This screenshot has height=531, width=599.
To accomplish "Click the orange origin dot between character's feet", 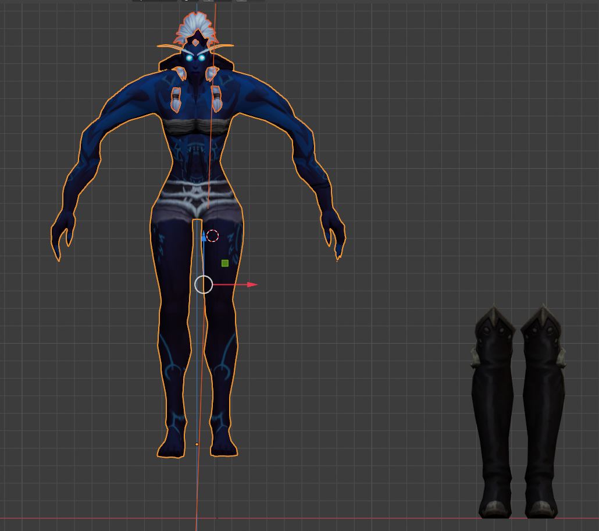I will [197, 444].
